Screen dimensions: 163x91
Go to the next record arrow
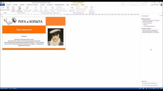pyautogui.click(x=85, y=7)
